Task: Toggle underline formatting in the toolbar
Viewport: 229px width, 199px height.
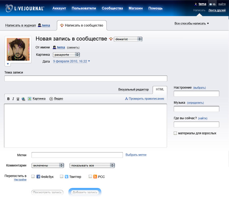Action: click(18, 99)
